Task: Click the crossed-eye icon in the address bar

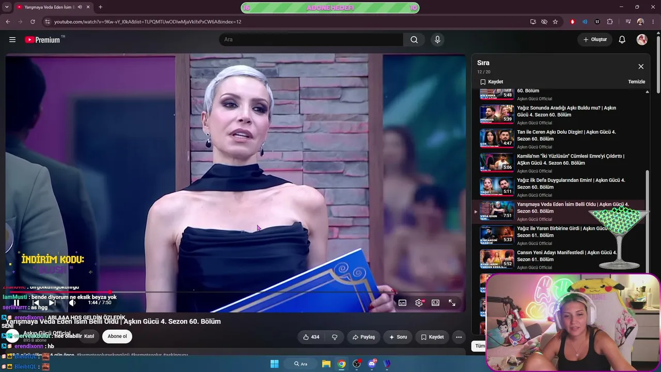Action: tap(544, 22)
